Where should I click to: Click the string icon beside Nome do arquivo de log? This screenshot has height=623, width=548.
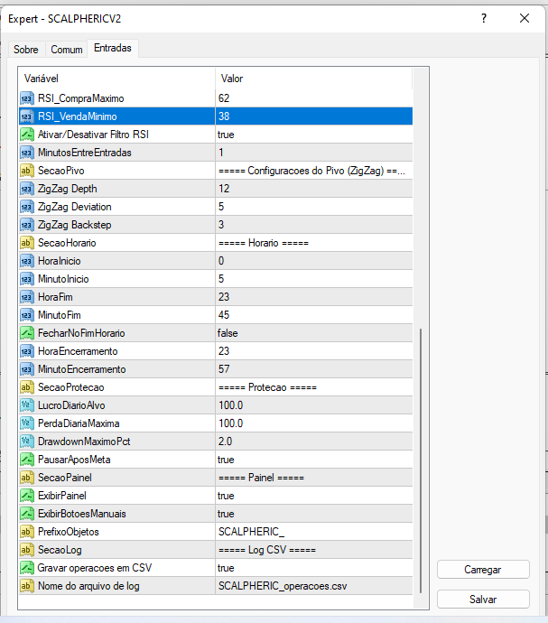(26, 587)
